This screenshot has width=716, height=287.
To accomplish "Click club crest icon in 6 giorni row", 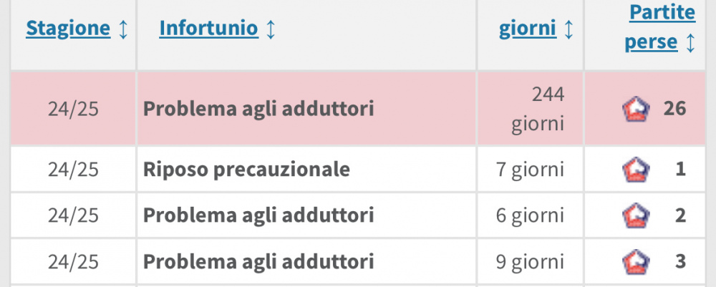I will [636, 215].
